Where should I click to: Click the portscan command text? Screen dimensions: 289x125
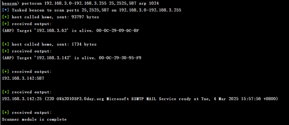click(32, 3)
